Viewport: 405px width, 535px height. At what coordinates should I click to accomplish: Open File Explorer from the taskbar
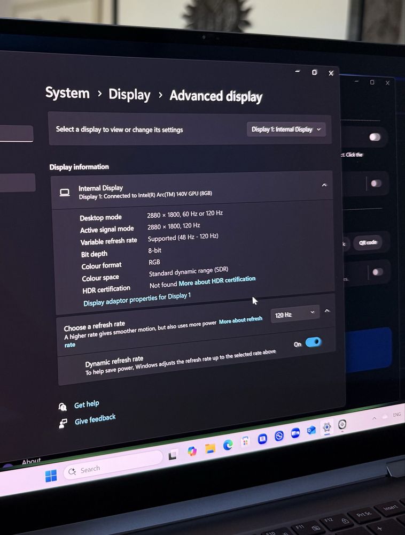click(210, 448)
